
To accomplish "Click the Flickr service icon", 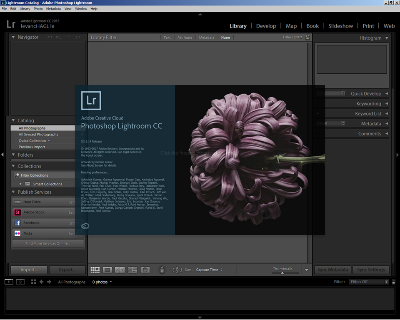I will click(x=17, y=233).
